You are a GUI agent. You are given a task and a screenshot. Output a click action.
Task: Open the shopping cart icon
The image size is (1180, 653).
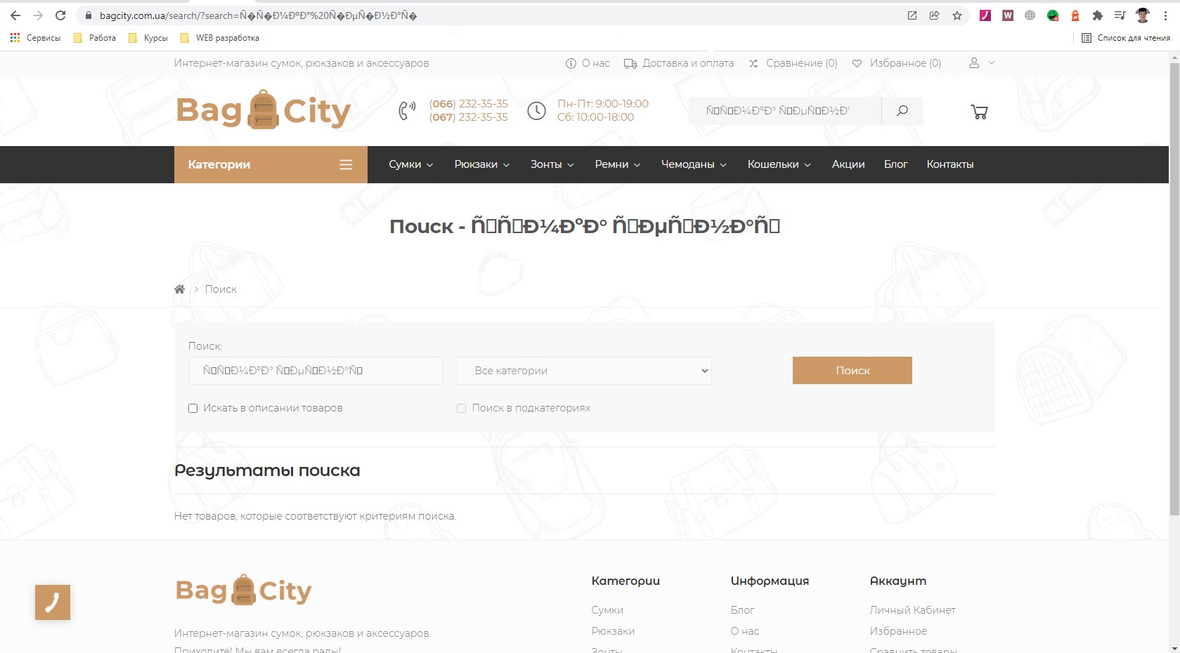click(x=979, y=112)
